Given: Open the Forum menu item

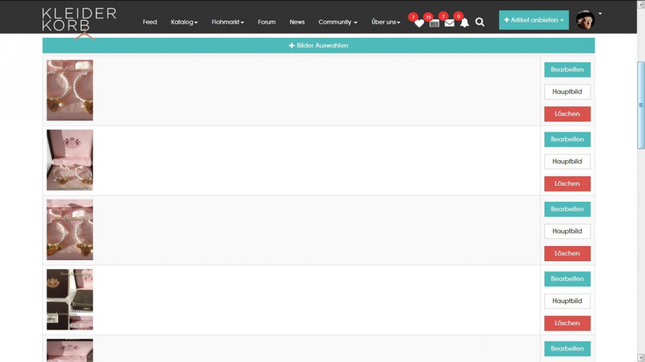Looking at the screenshot, I should [266, 22].
